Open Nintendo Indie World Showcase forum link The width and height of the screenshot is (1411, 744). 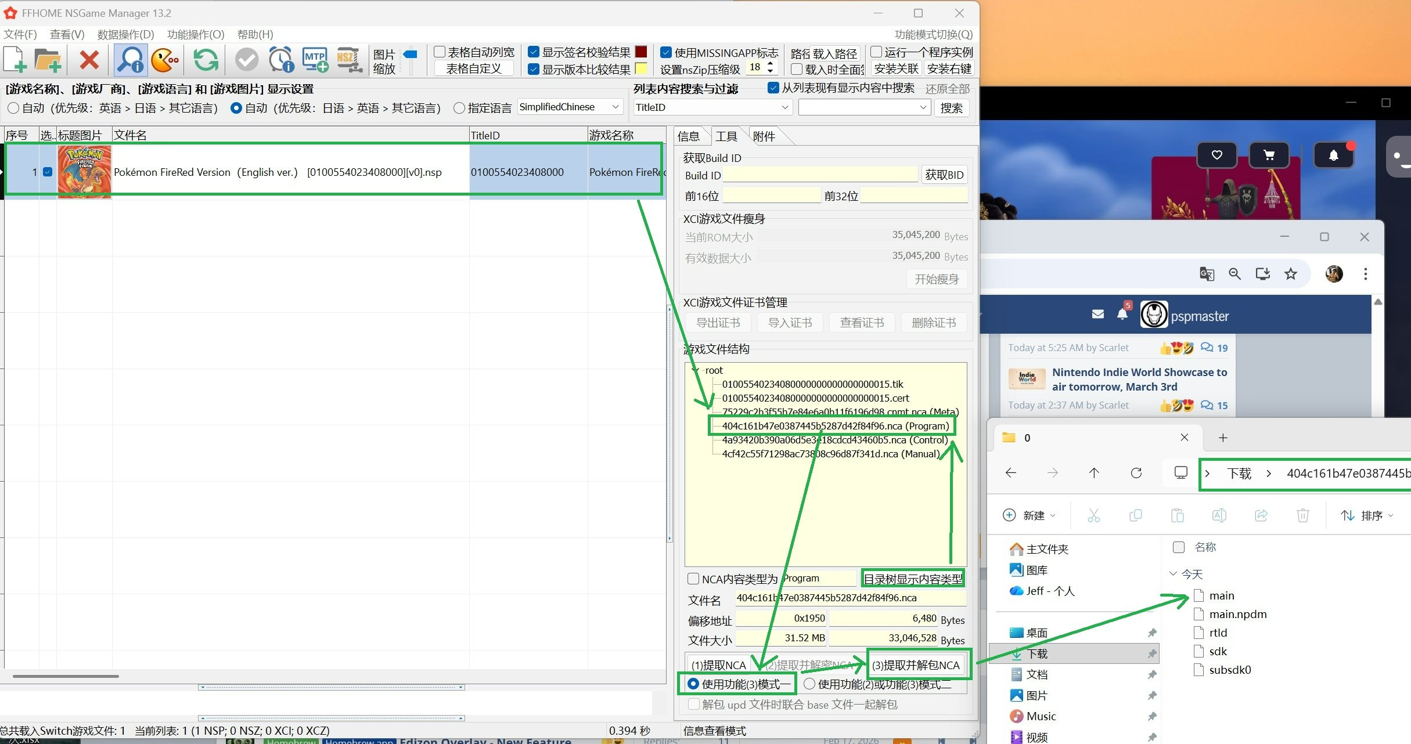click(1139, 379)
